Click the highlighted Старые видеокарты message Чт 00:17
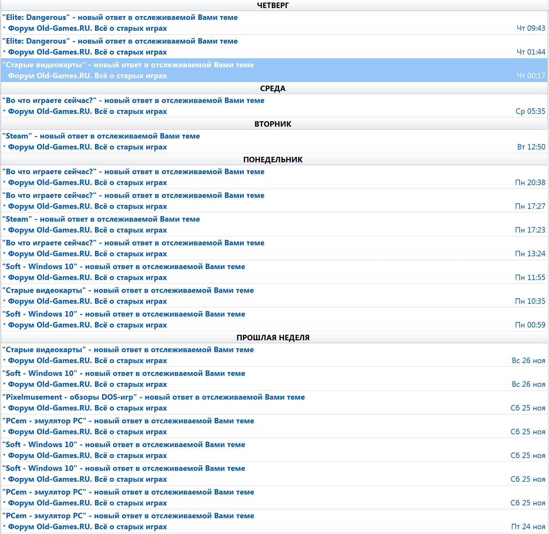Screen dimensions: 549x534 274,70
